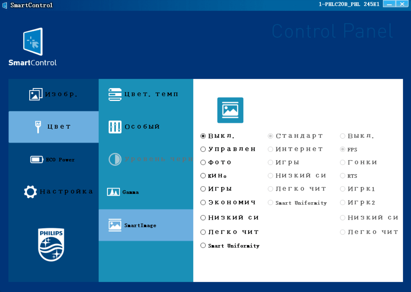The height and width of the screenshot is (292, 411).
Task: Minimize the SmartControl window
Action: pos(389,4)
